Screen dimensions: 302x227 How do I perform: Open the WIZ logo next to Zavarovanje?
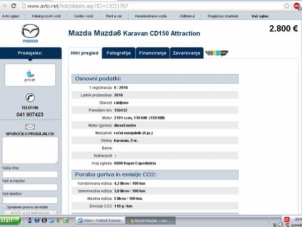(x=216, y=53)
